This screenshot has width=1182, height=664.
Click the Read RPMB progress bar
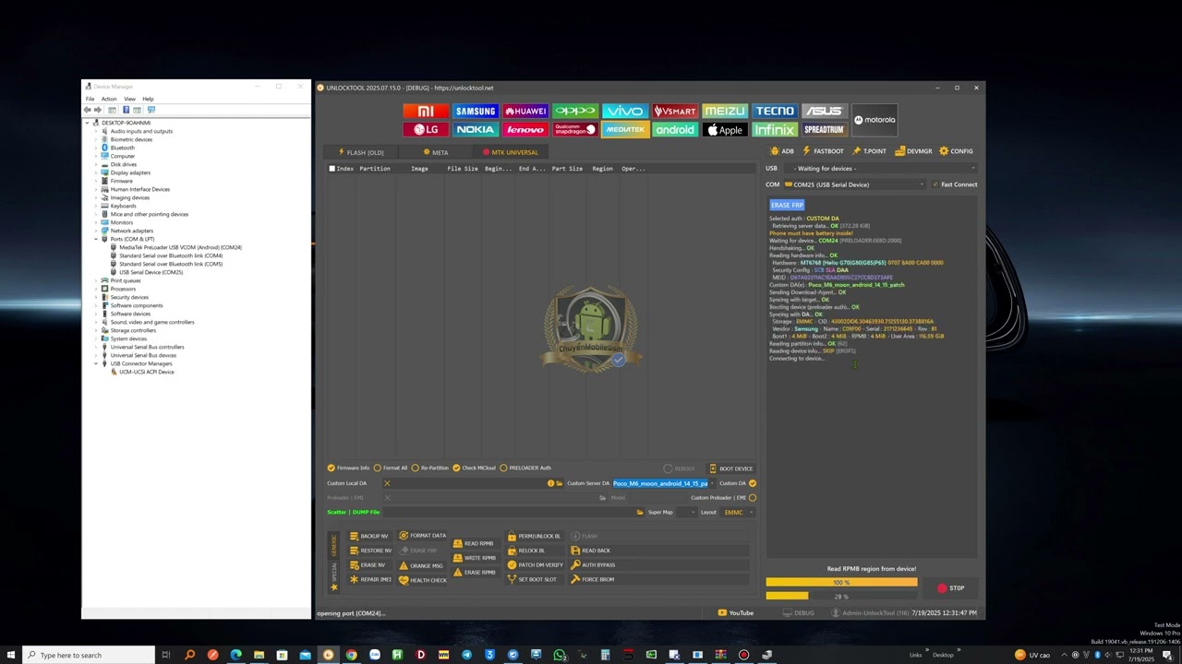click(841, 583)
